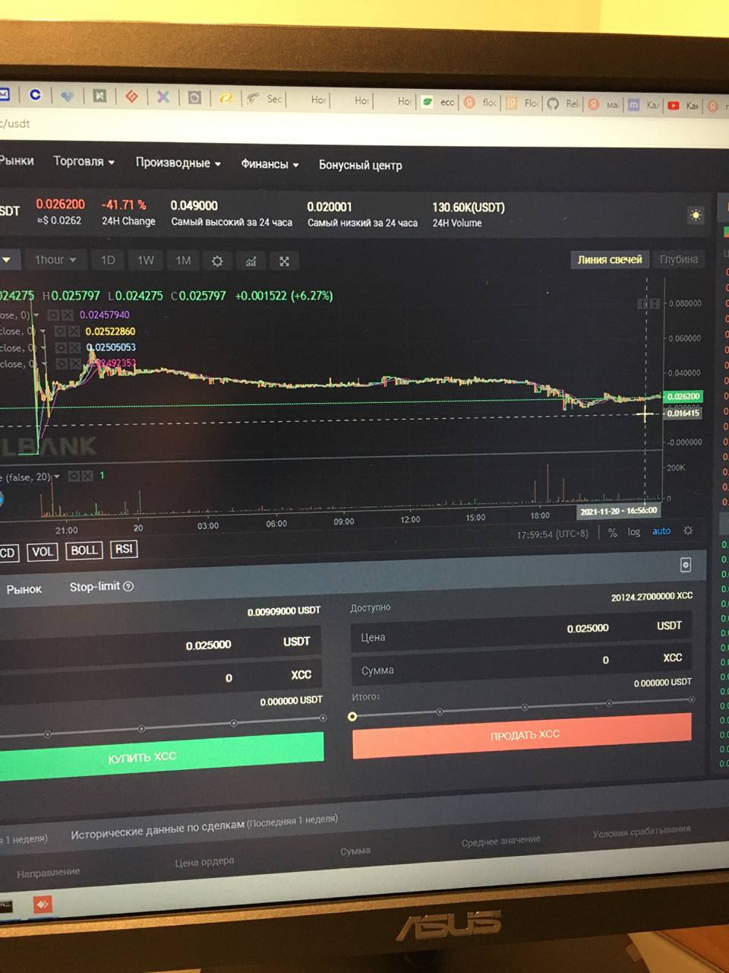Image resolution: width=729 pixels, height=973 pixels.
Task: Open the purple m bookmark
Action: pos(642,105)
